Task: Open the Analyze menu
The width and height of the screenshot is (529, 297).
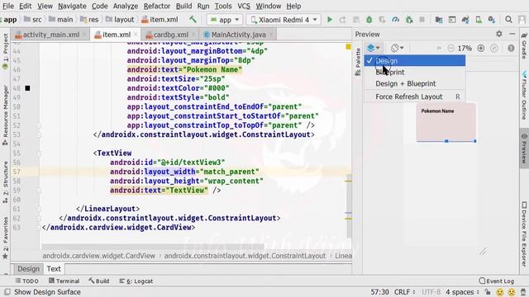Action: tap(125, 6)
